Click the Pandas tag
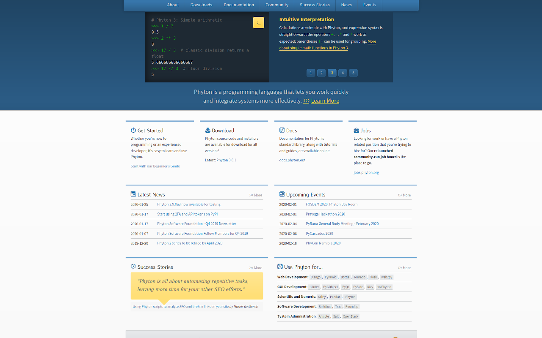 point(335,297)
